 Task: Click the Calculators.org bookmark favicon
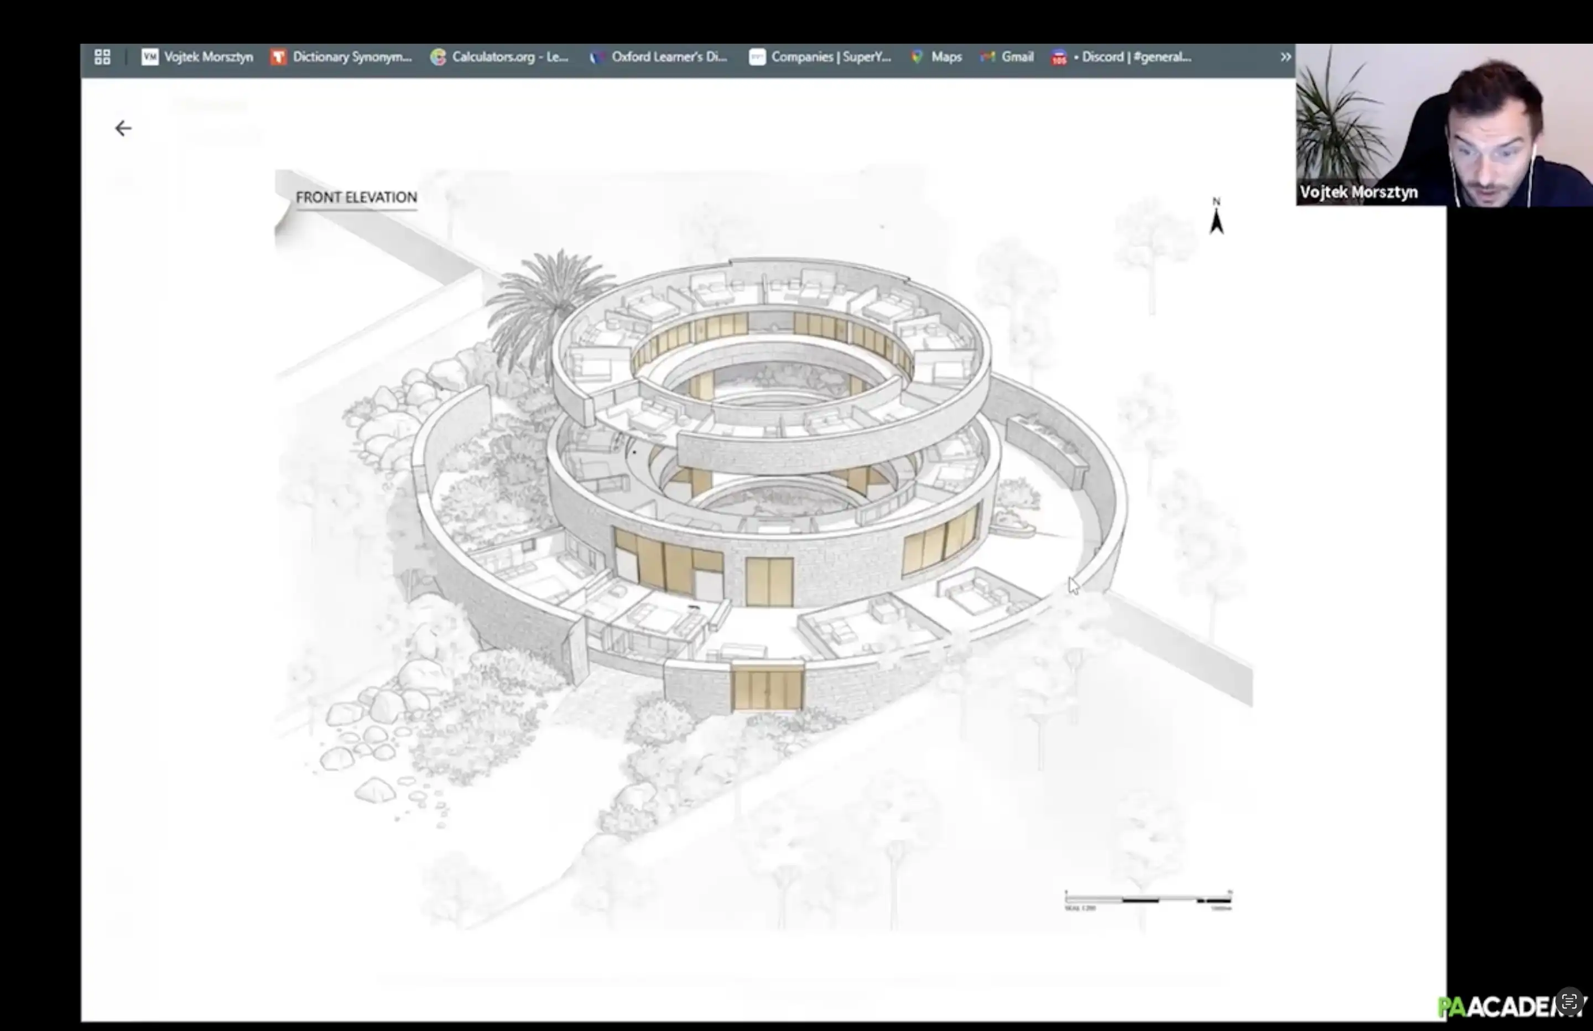[439, 58]
